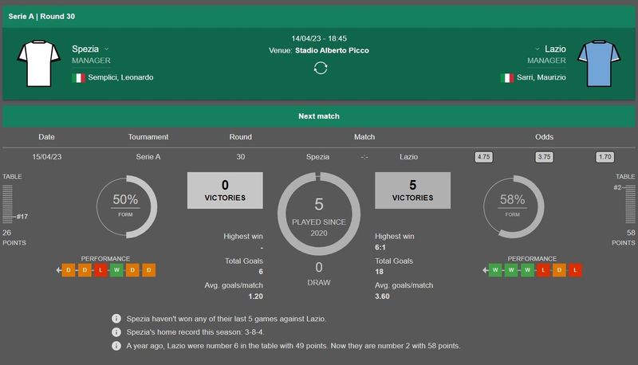
Task: Click Lazio's Total Goals value 18
Action: click(x=379, y=272)
